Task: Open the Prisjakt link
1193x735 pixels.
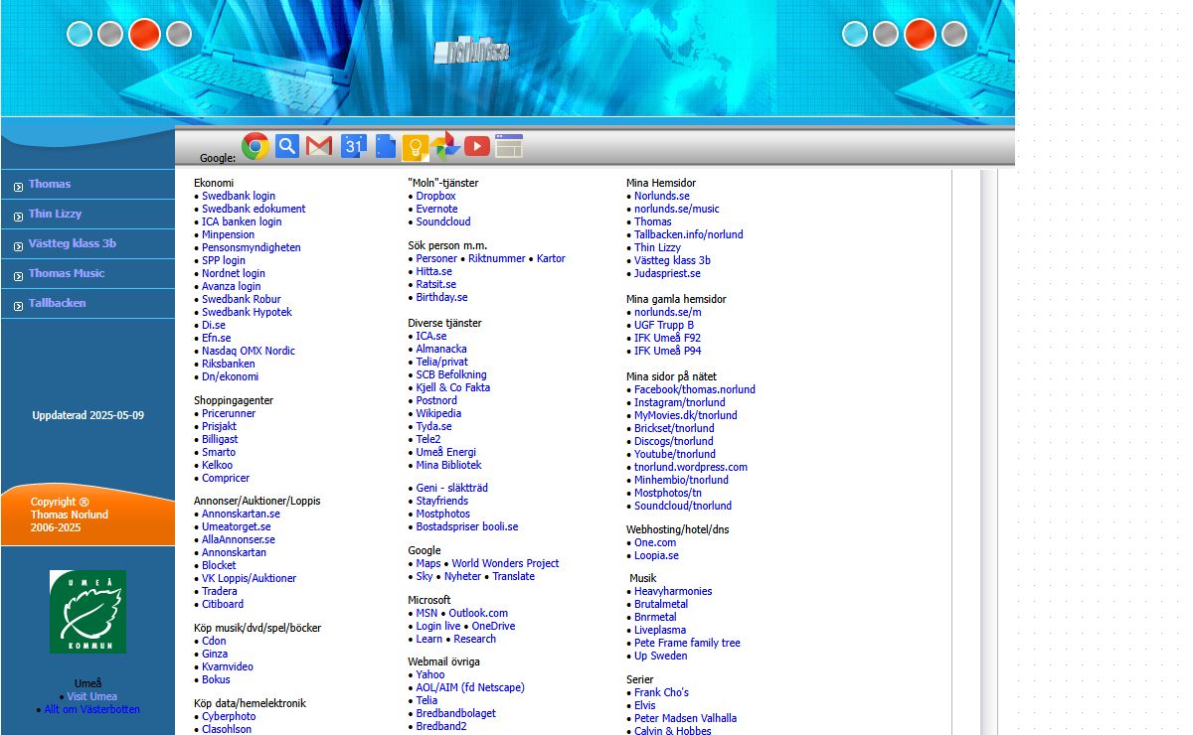Action: click(219, 427)
